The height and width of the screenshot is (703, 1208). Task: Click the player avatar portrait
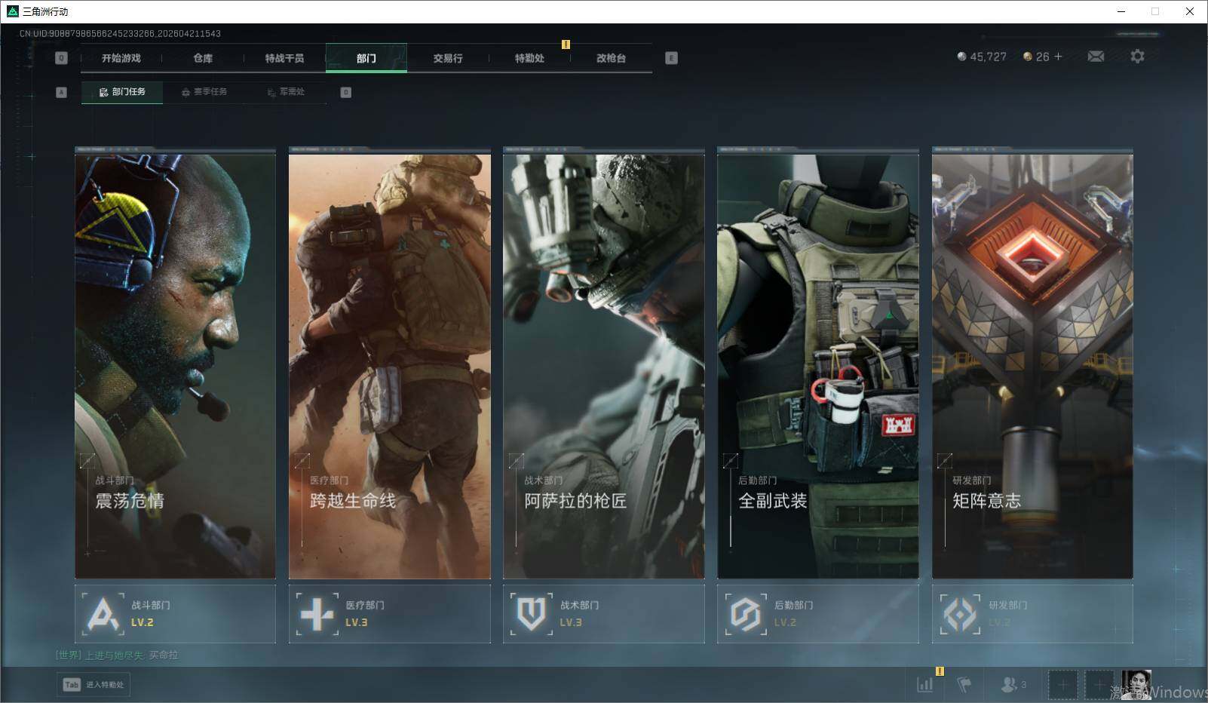pos(1136,684)
